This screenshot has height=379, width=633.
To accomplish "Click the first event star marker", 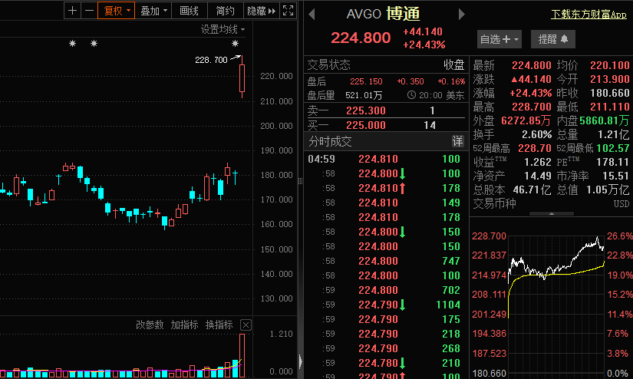I will pyautogui.click(x=72, y=43).
